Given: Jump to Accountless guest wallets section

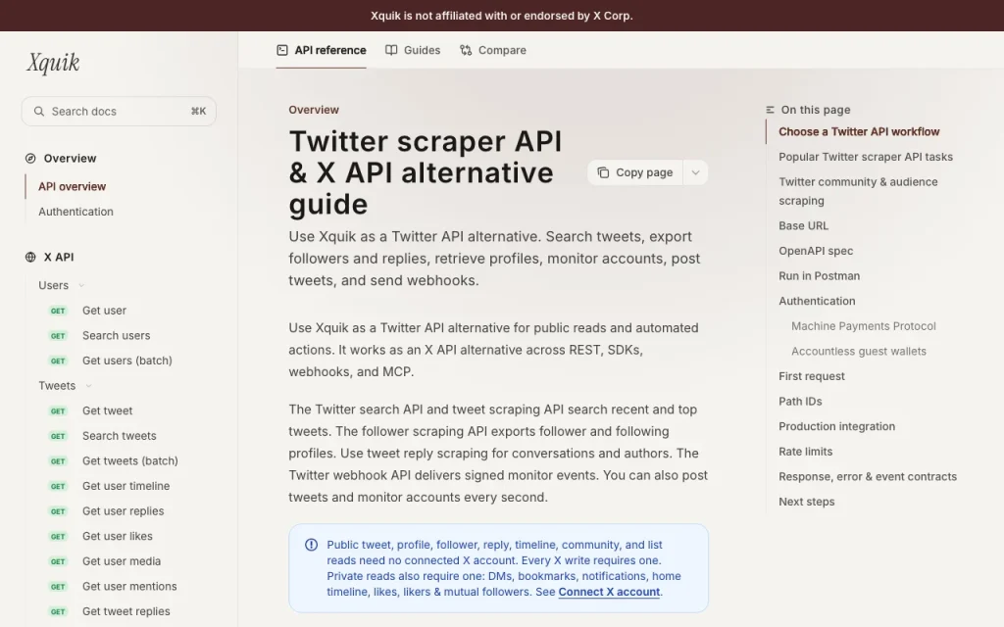Looking at the screenshot, I should pos(859,352).
